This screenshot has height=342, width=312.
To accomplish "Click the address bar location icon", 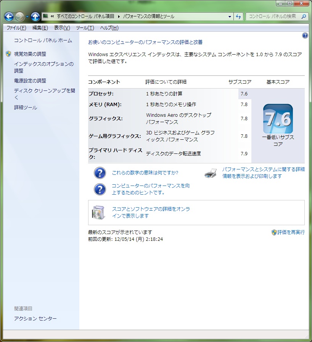I will [45, 16].
